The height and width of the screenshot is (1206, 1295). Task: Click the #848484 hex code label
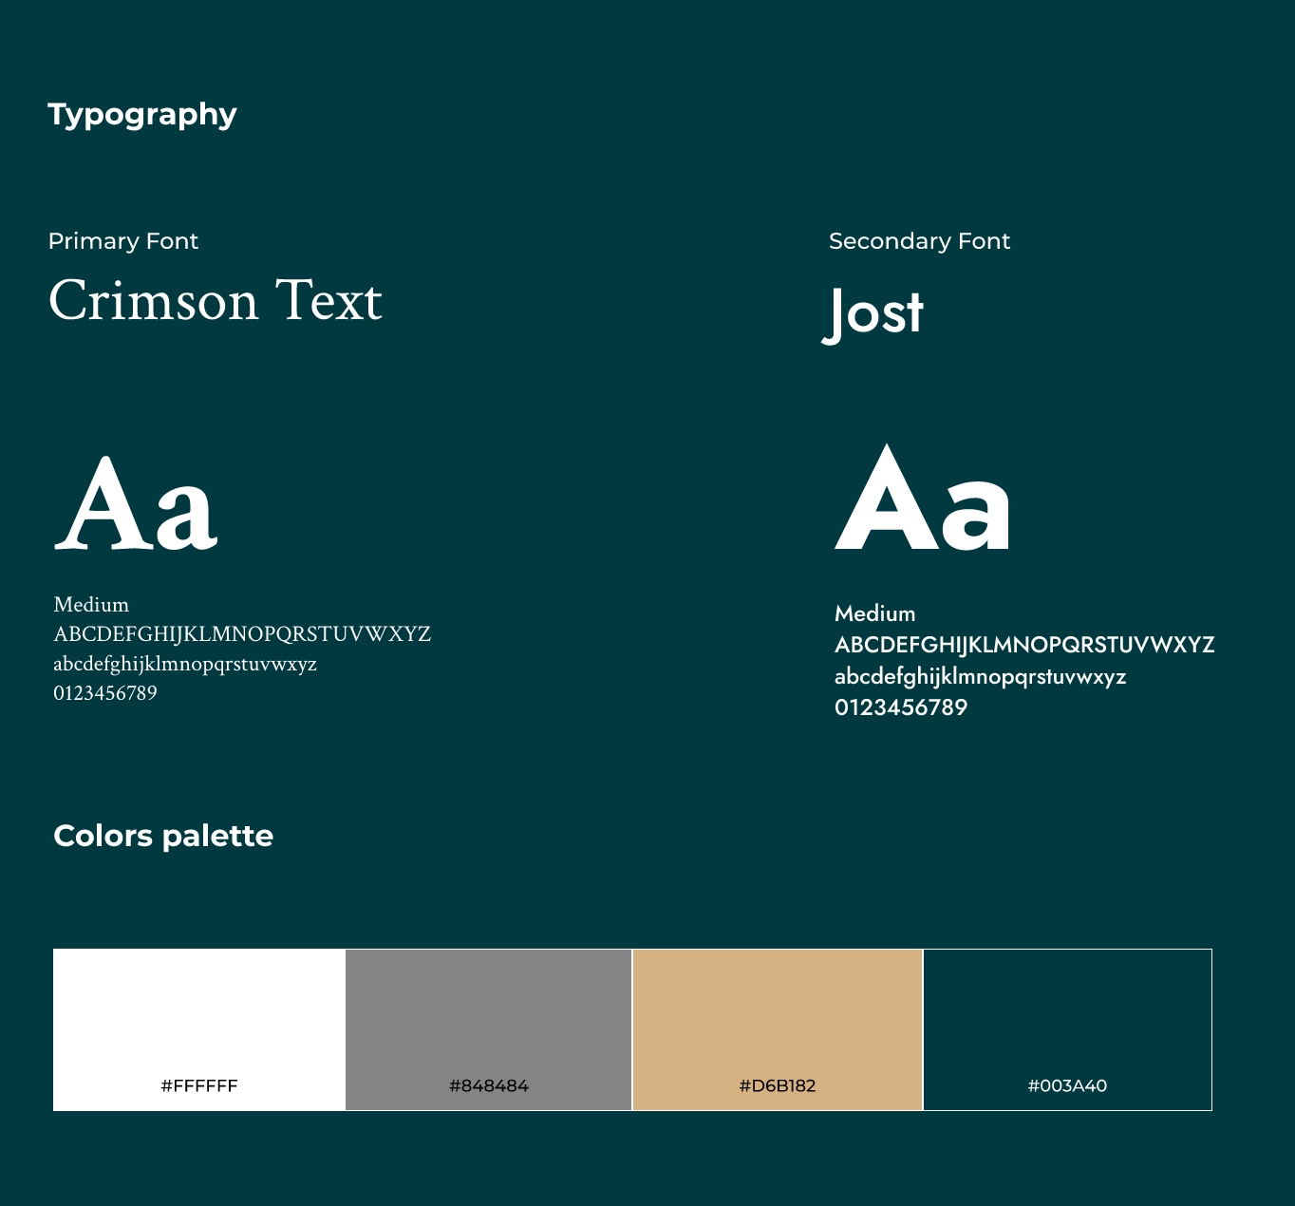[x=488, y=1085]
